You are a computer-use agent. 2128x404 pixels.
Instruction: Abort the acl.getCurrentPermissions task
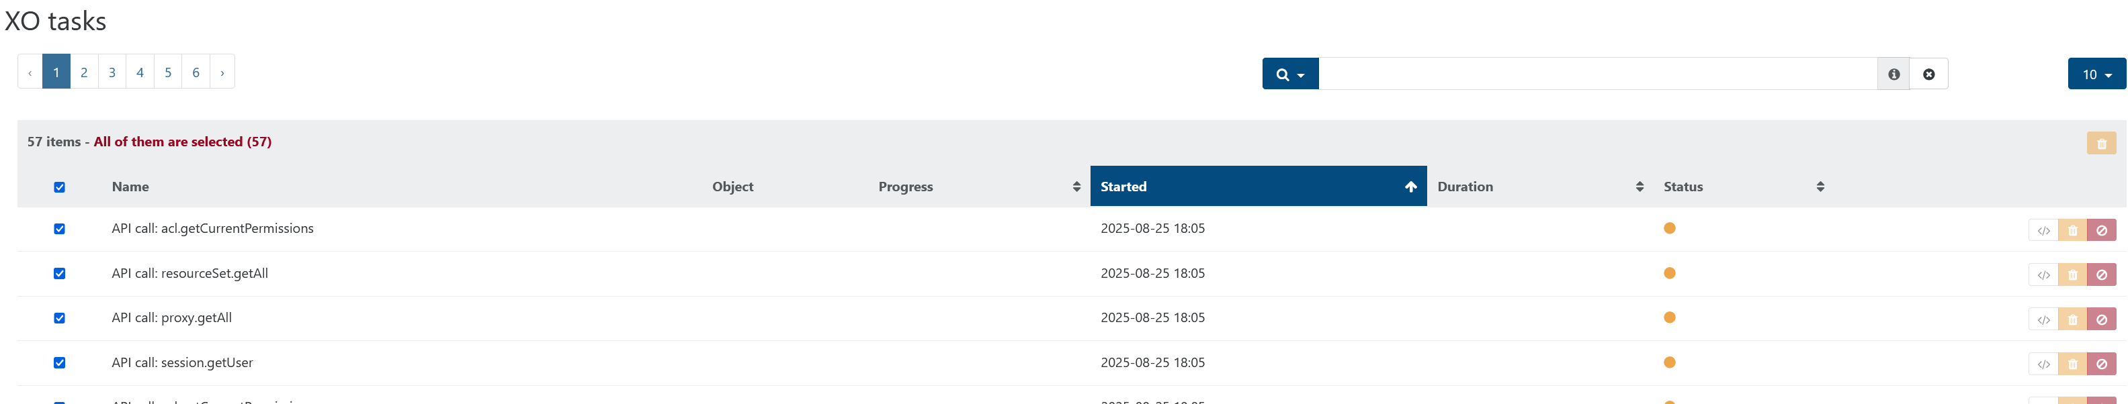(x=2100, y=230)
